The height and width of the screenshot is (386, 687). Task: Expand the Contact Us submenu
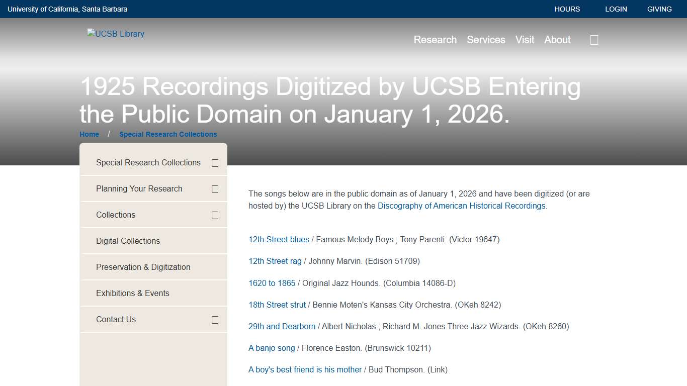(x=215, y=319)
